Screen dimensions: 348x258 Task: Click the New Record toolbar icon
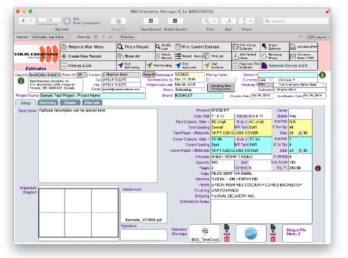151,21
